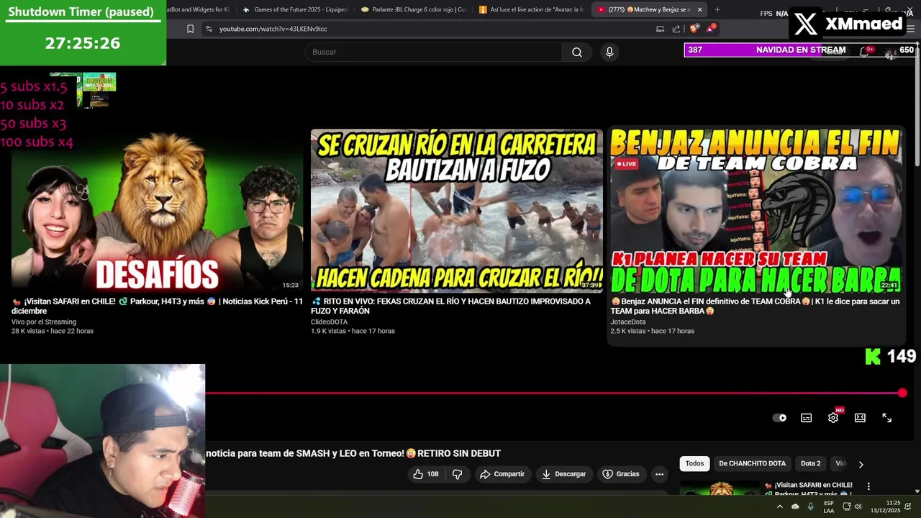Enter fullscreen mode in player
This screenshot has height=518, width=921.
(886, 417)
